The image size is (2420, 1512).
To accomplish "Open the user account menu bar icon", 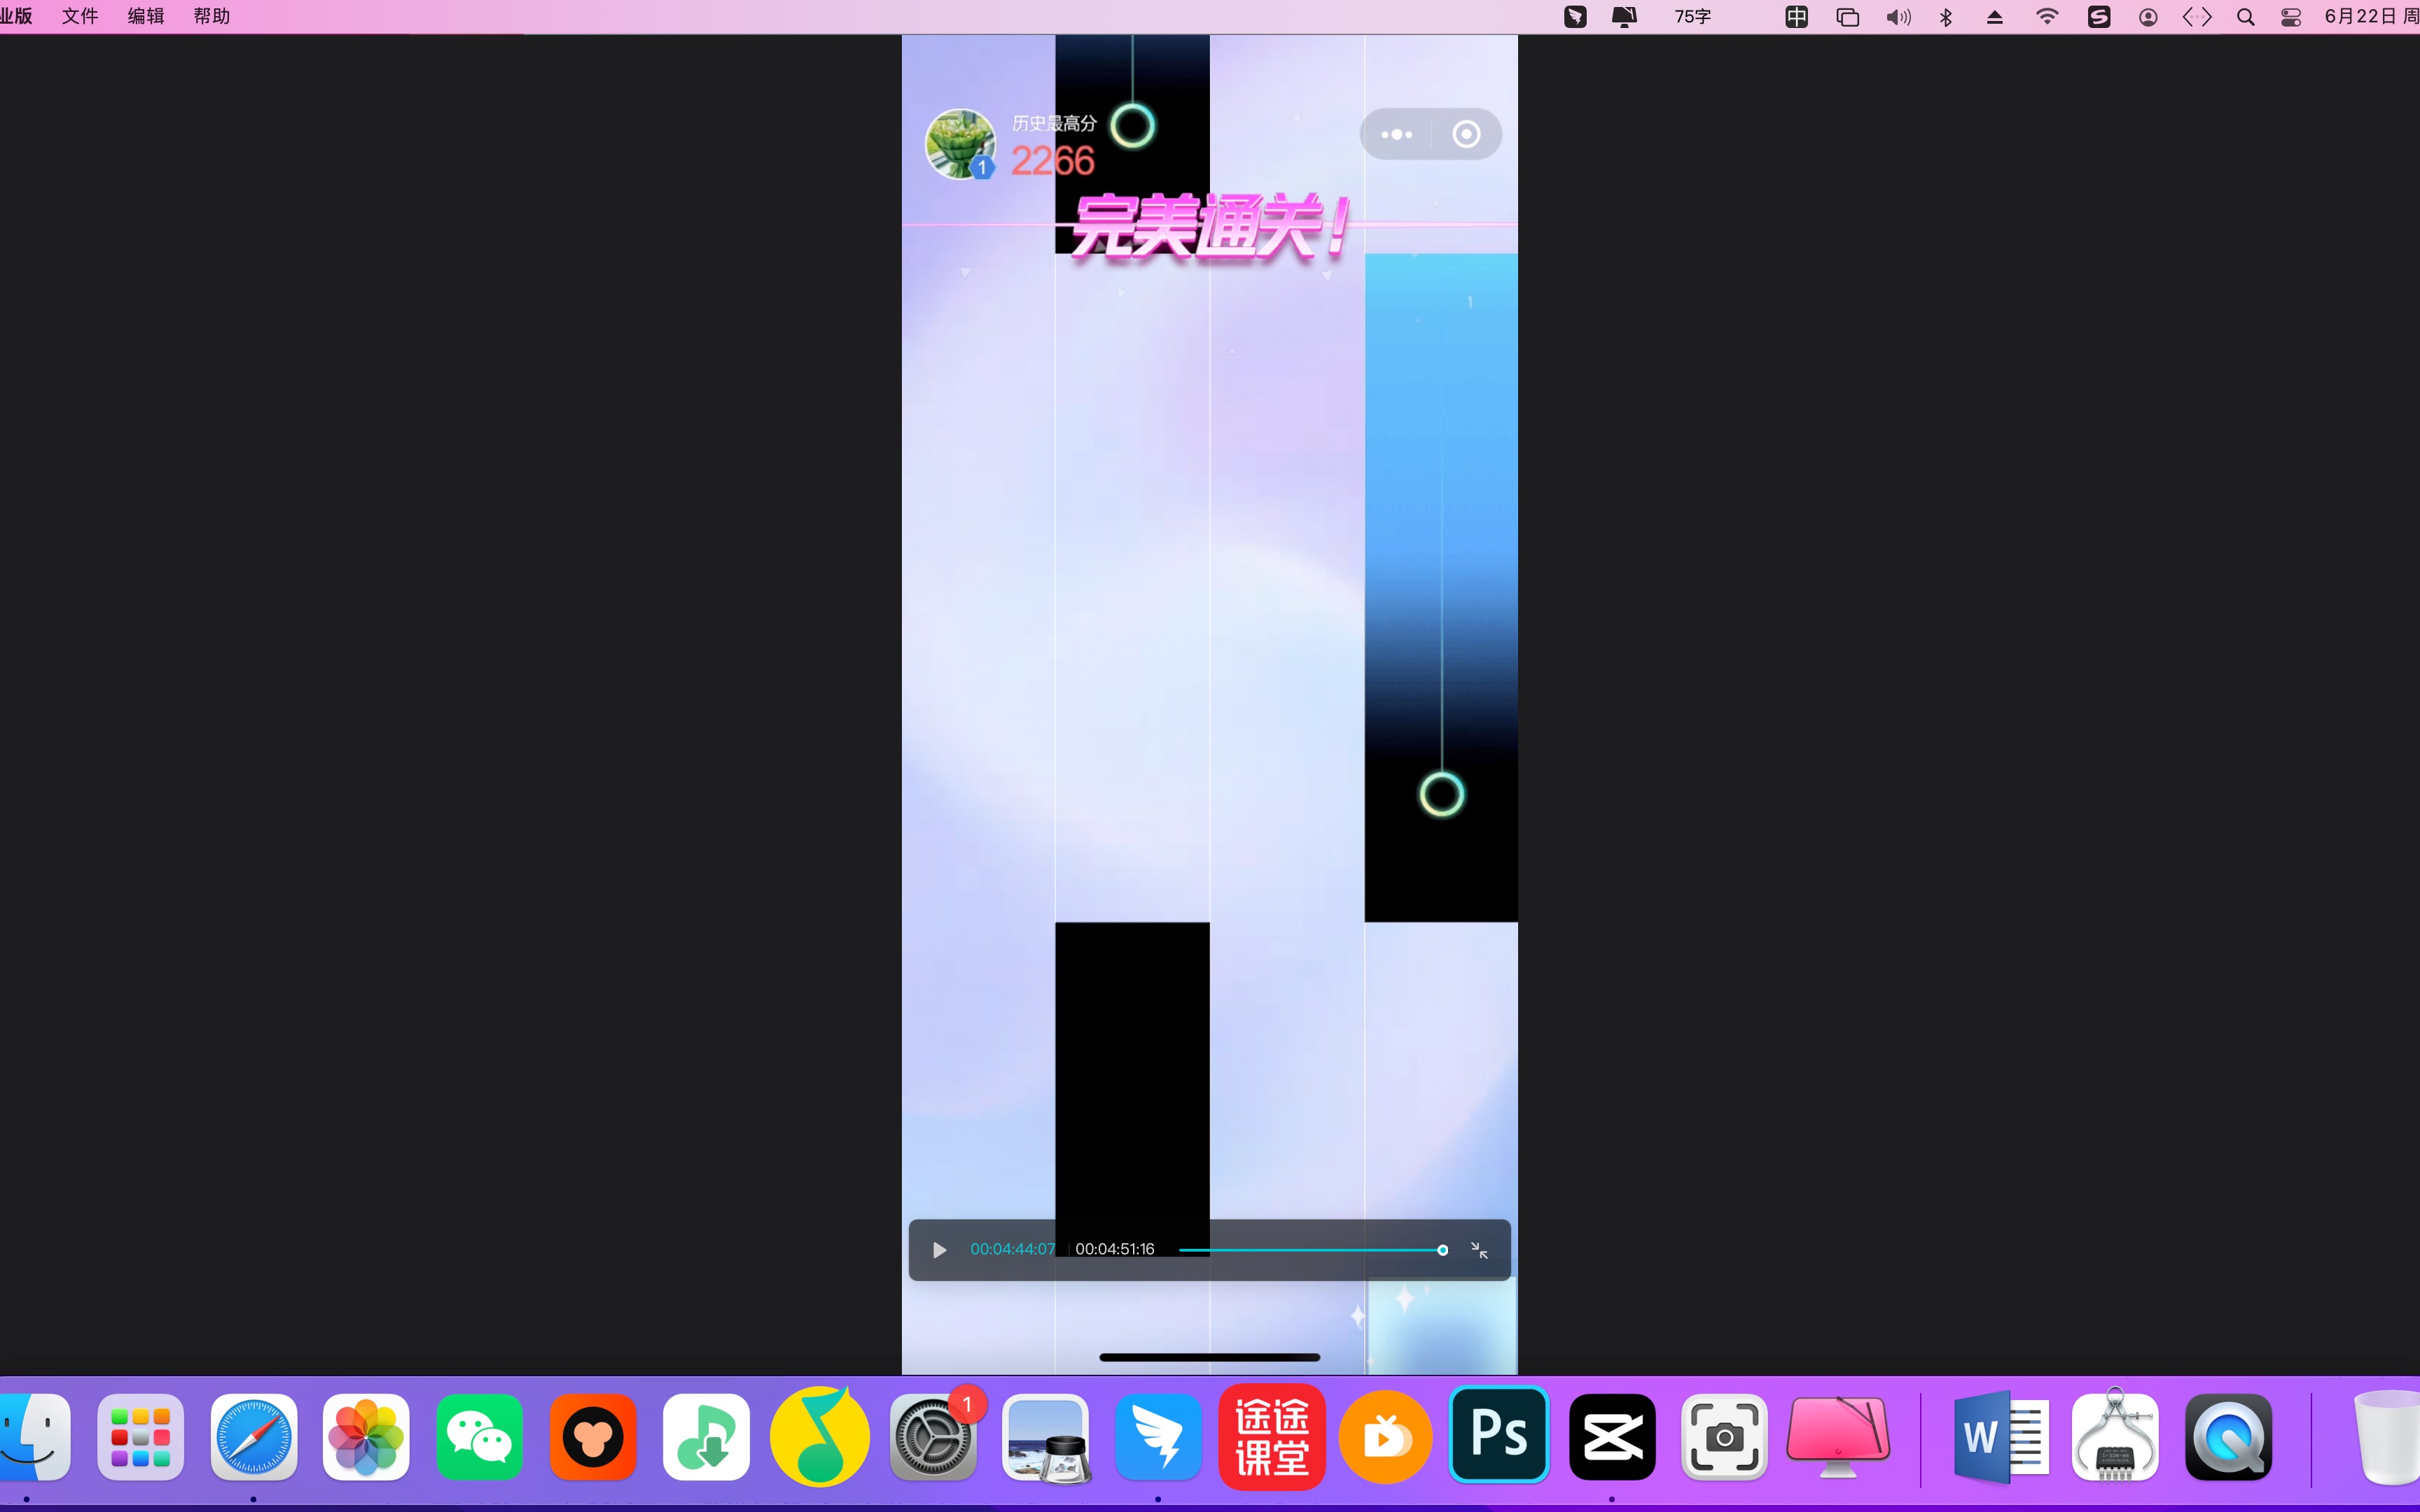I will (x=2148, y=17).
